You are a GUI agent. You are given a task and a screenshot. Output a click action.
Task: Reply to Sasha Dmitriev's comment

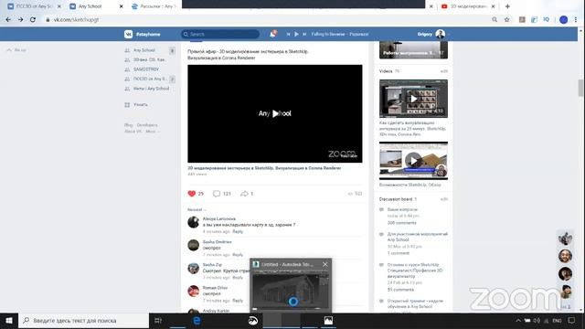[x=238, y=255]
